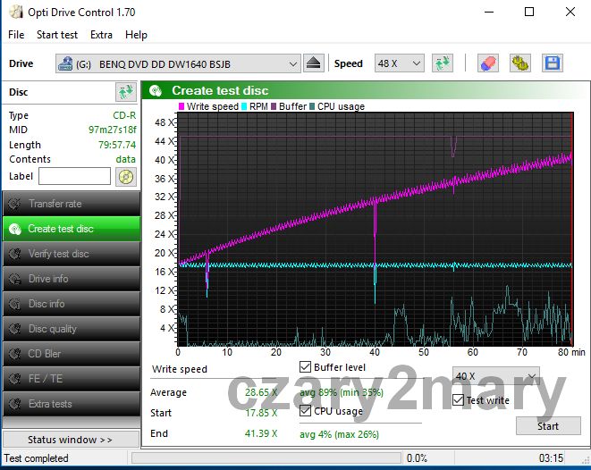Click the disc label apply icon
The width and height of the screenshot is (591, 470).
tap(126, 177)
